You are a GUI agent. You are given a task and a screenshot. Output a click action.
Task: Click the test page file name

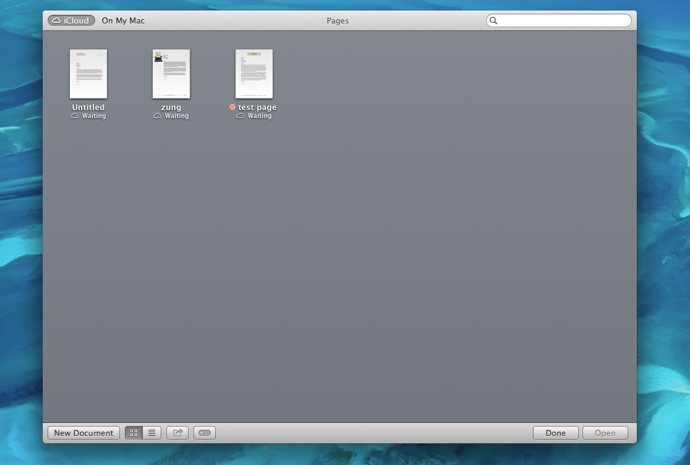click(257, 108)
